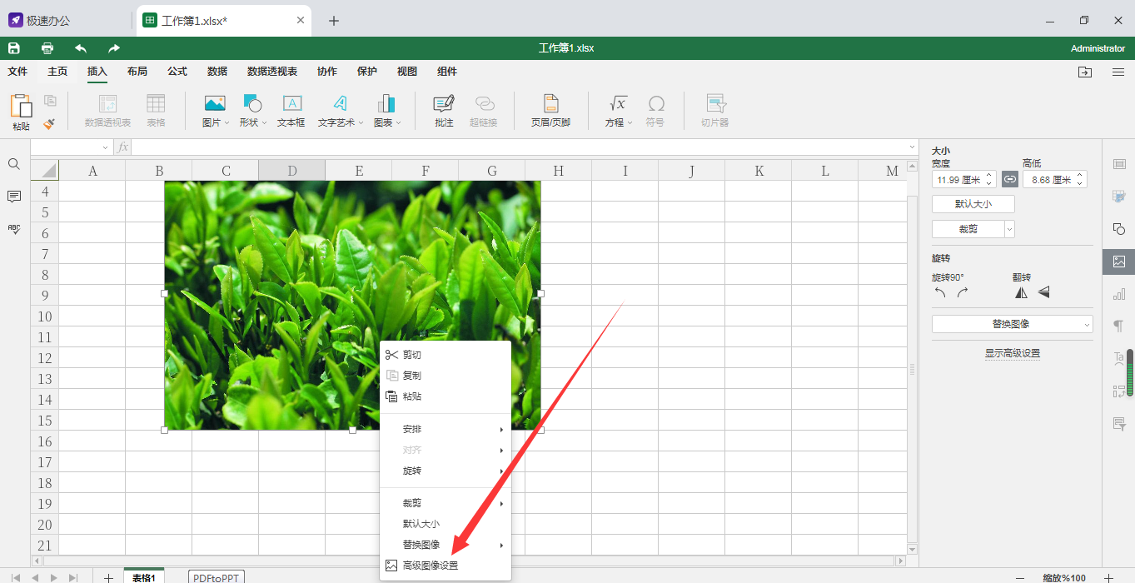Expand the formula bar chevron
The height and width of the screenshot is (583, 1135).
pos(913,147)
